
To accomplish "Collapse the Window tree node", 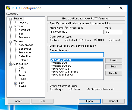I will point(10,42).
